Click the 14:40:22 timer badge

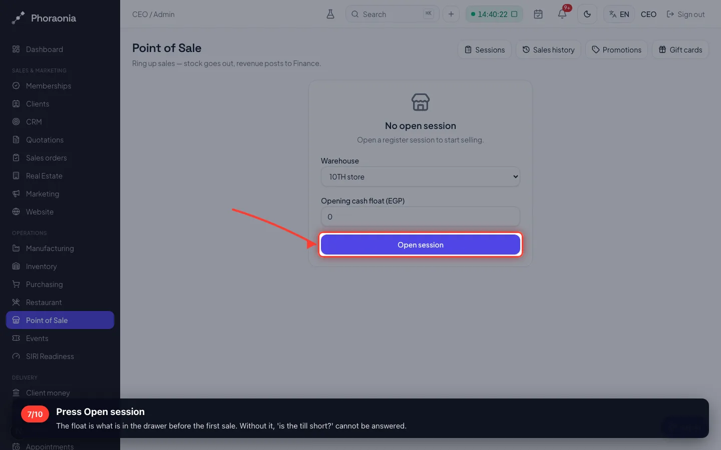tap(494, 14)
